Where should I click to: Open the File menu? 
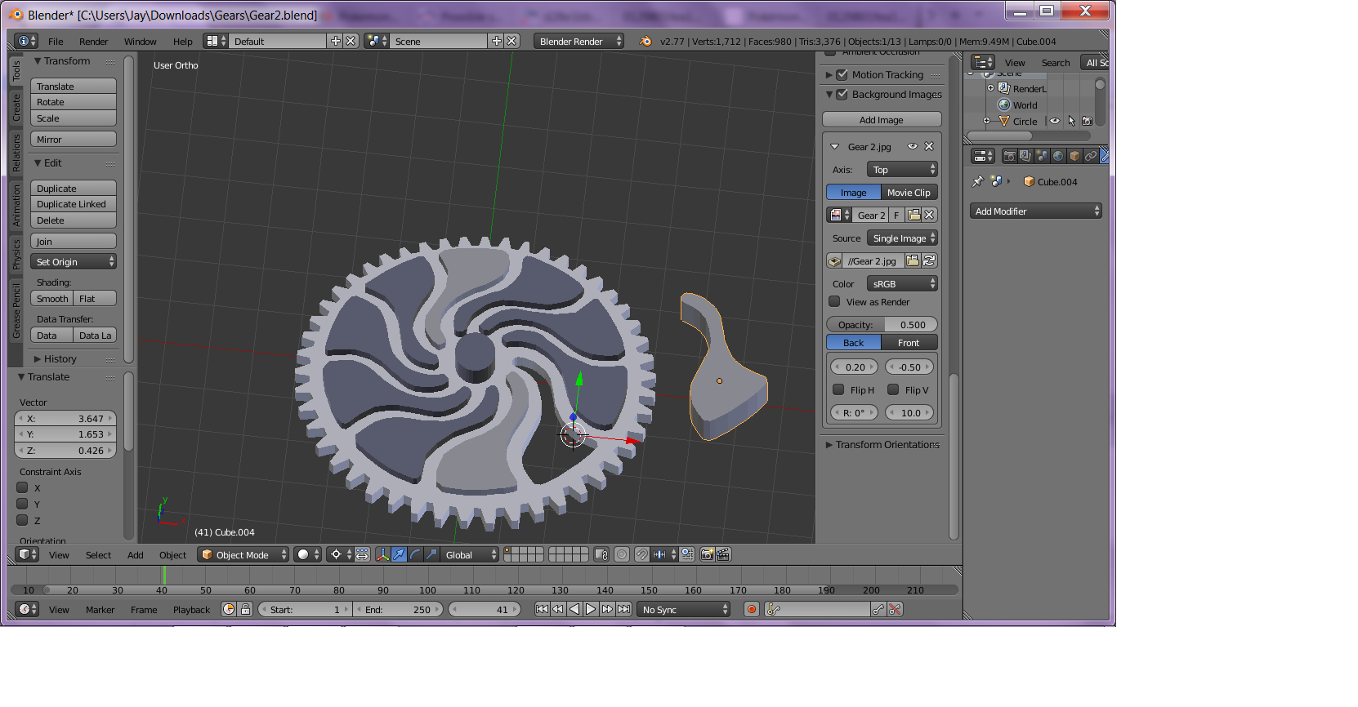click(56, 41)
